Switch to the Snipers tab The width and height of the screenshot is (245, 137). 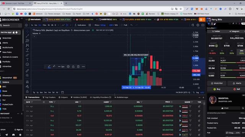[63, 97]
